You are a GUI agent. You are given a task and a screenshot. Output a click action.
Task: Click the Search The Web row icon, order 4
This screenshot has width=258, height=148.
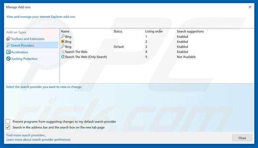pos(63,52)
